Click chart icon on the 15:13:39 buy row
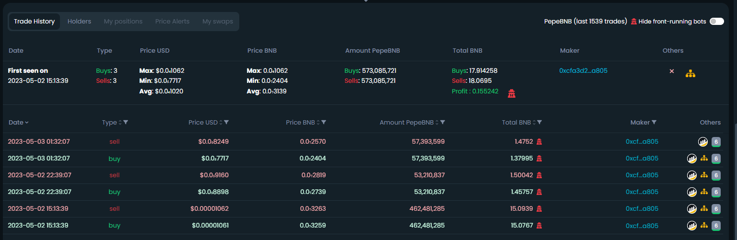The image size is (737, 240). click(x=692, y=226)
